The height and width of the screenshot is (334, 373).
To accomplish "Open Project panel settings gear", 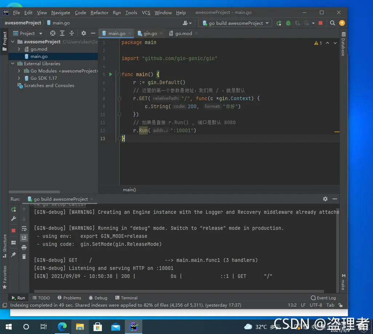I will pyautogui.click(x=83, y=34).
